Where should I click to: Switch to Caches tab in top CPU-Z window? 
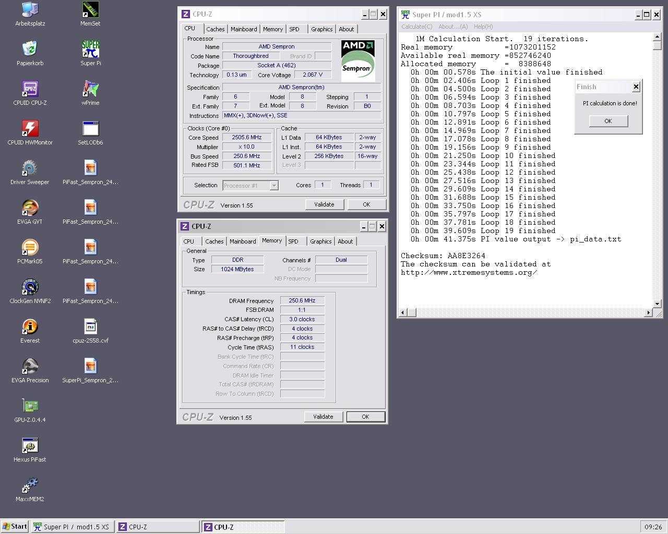[x=215, y=29]
